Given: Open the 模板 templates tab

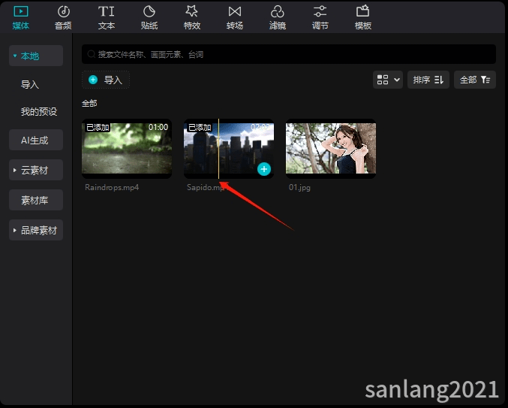Looking at the screenshot, I should point(363,17).
